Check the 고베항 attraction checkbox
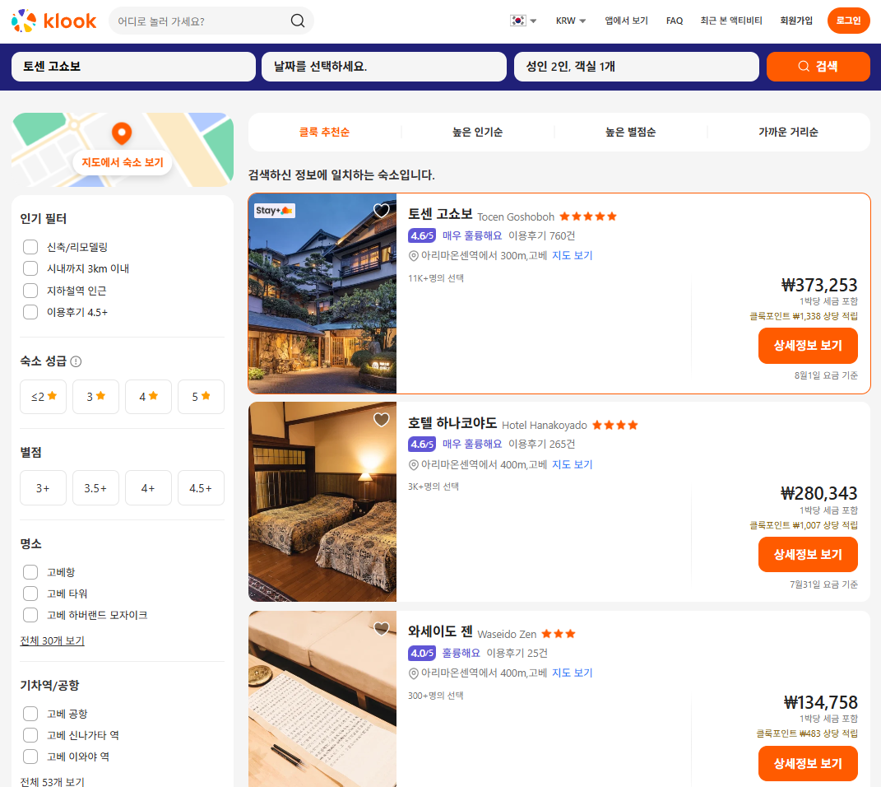 click(30, 572)
